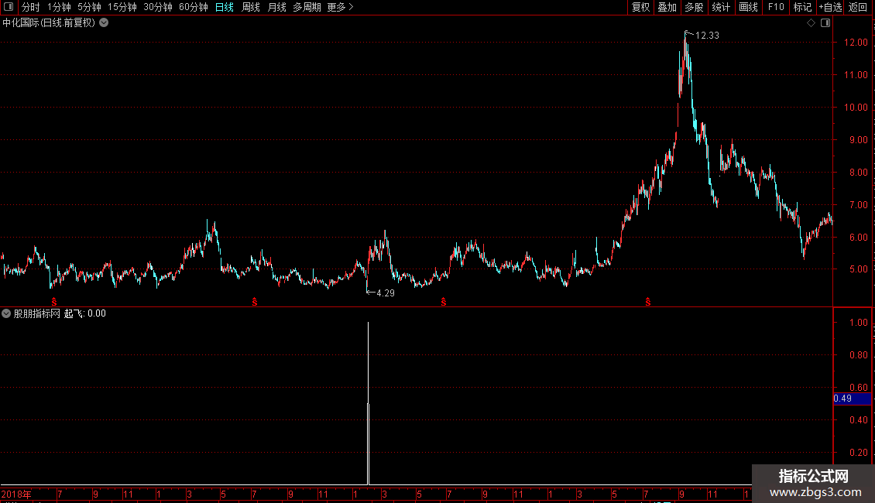Select the 日线 daily tab
This screenshot has width=875, height=503.
tap(225, 7)
